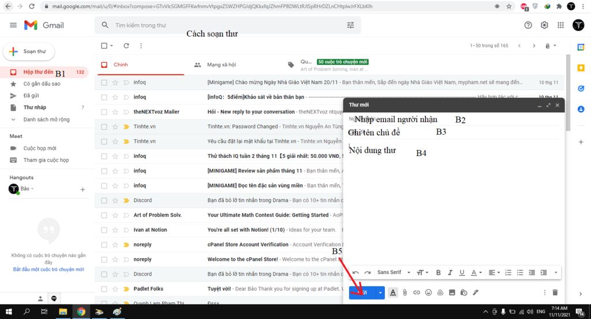Insert emoji in compose window
Image resolution: width=591 pixels, height=319 pixels.
pos(429,293)
